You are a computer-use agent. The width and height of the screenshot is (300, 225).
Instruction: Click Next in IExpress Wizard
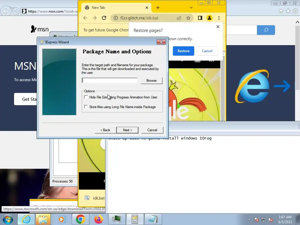[x=127, y=130]
